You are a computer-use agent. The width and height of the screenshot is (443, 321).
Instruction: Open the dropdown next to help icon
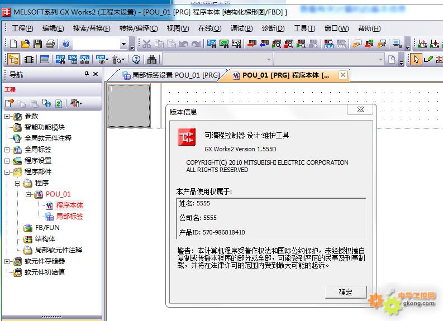[x=123, y=44]
